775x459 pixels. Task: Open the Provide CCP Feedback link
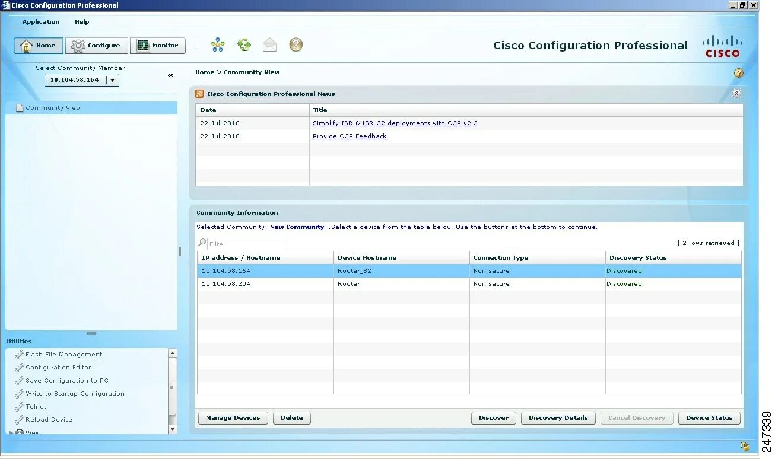coord(350,136)
